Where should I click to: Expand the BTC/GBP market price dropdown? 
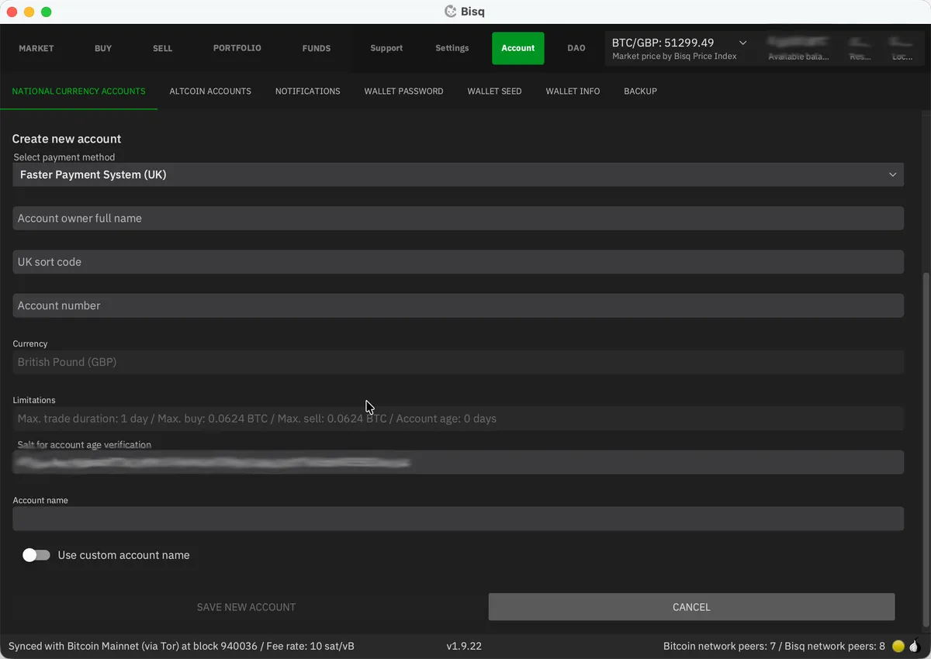click(x=742, y=43)
